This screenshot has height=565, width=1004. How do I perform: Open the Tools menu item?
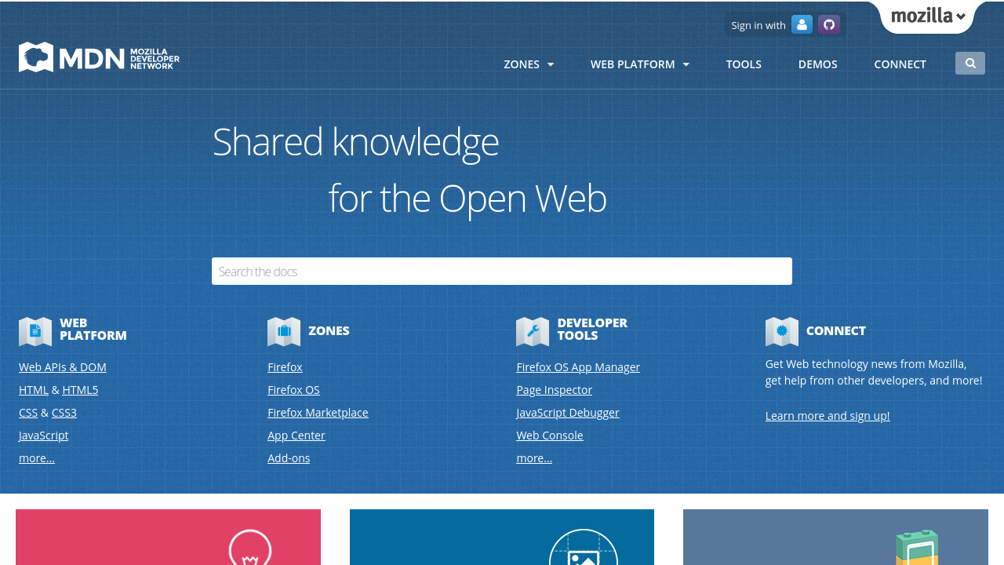click(x=744, y=64)
